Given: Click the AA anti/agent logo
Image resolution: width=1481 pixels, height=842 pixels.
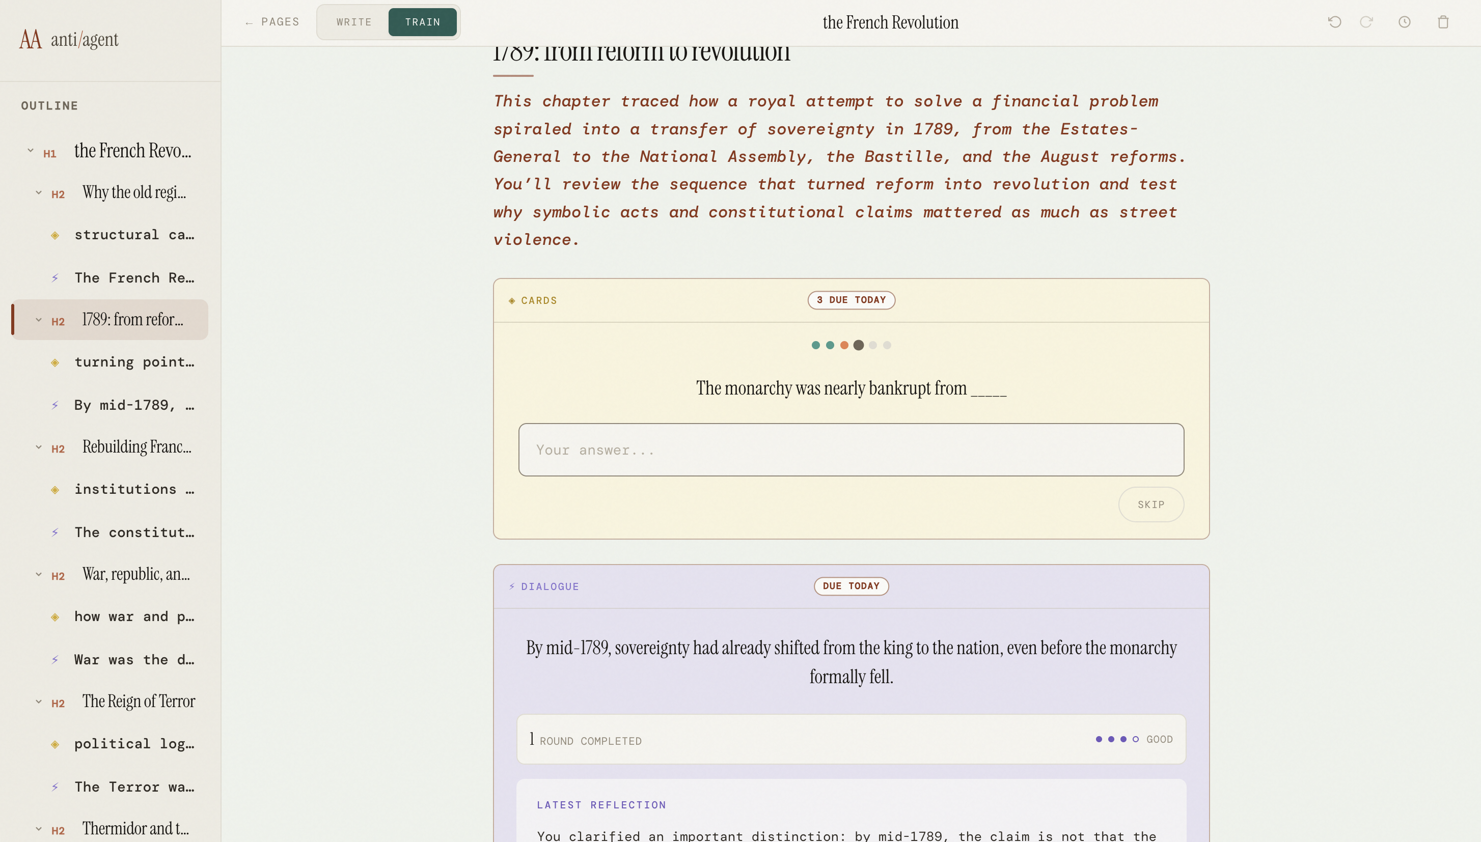Looking at the screenshot, I should 69,39.
